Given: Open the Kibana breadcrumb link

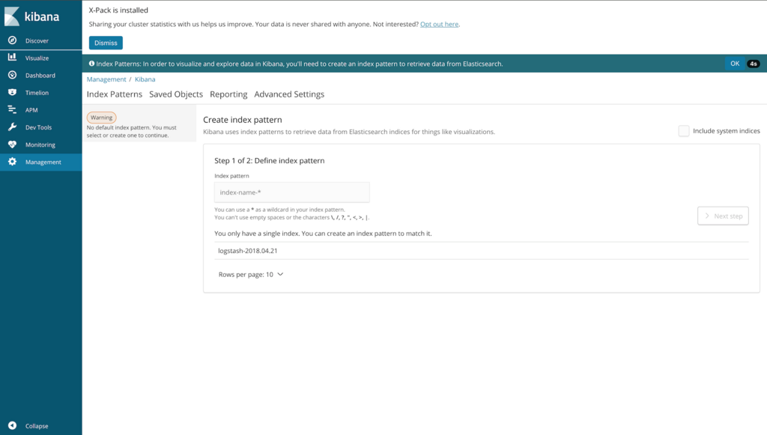Looking at the screenshot, I should (x=145, y=79).
